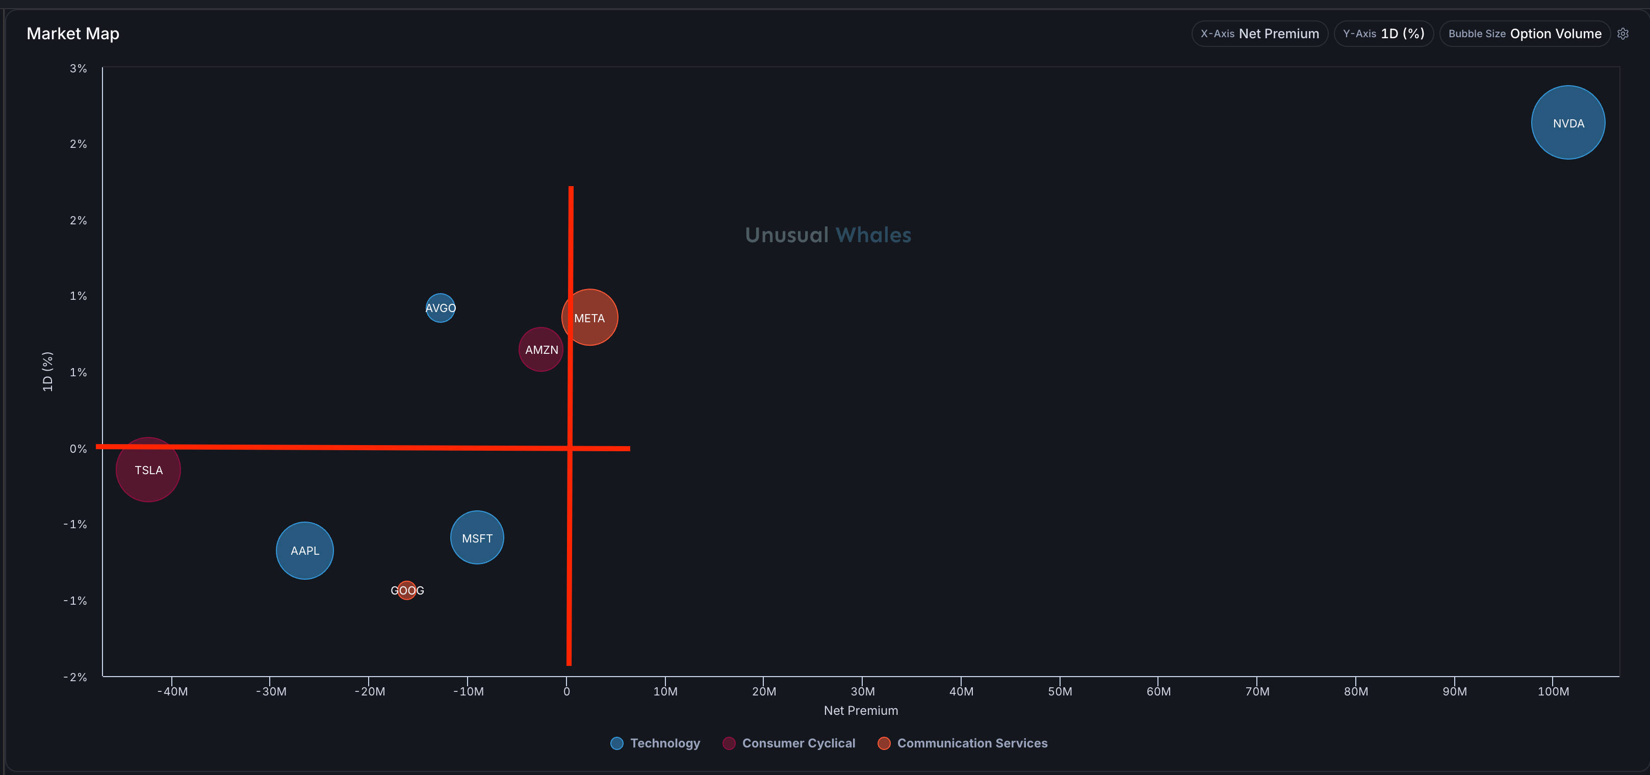The height and width of the screenshot is (775, 1650).
Task: Toggle the Consumer Cyclical legend series
Action: [x=797, y=743]
